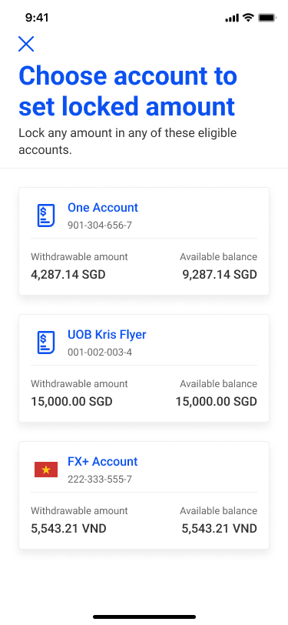Image resolution: width=288 pixels, height=625 pixels.
Task: Tap the home indicator bar
Action: 144,617
